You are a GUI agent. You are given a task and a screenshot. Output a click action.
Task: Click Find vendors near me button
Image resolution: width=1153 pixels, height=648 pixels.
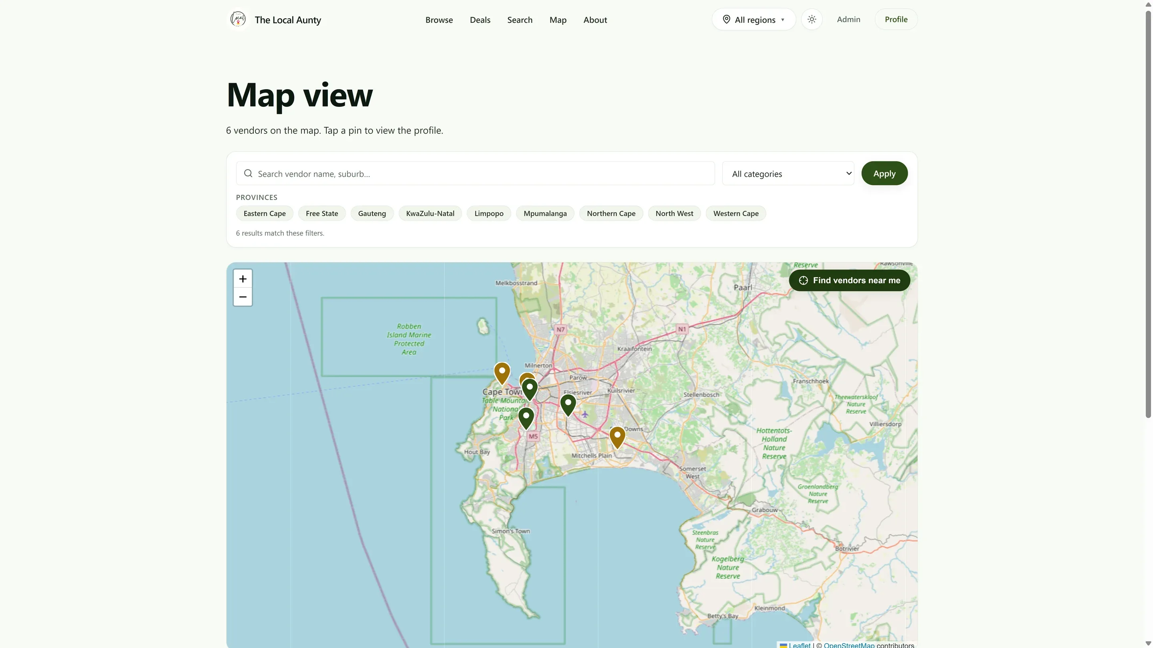849,280
